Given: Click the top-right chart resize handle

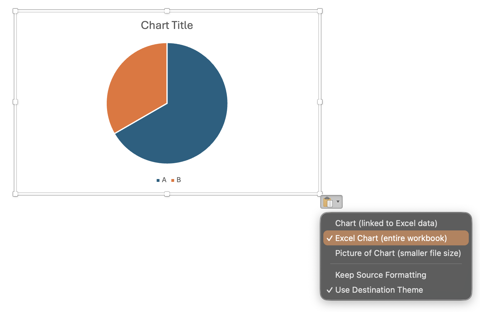Looking at the screenshot, I should point(320,11).
